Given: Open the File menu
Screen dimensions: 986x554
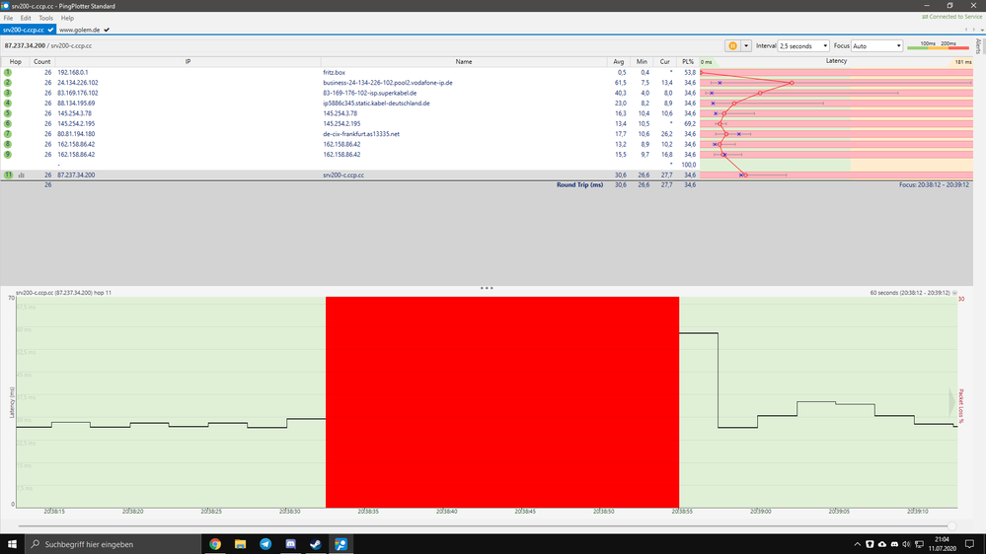Looking at the screenshot, I should [8, 18].
